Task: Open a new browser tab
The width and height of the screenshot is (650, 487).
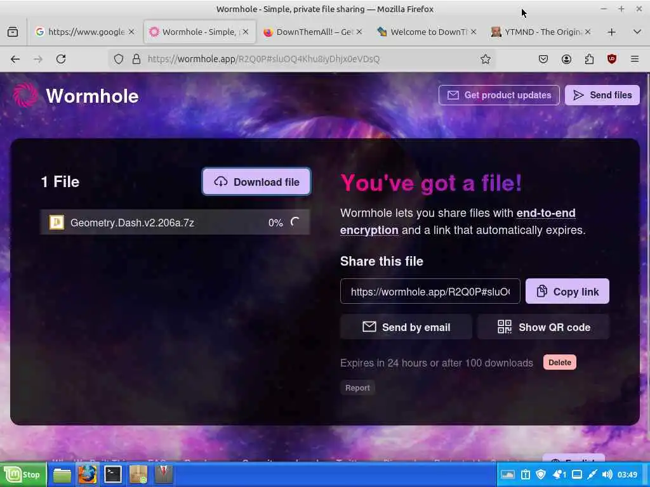Action: (611, 32)
